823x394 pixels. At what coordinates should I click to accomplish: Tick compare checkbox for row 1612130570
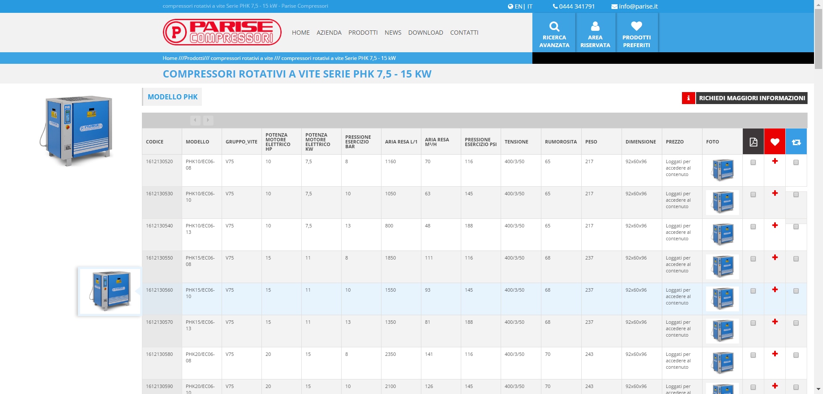tap(796, 323)
